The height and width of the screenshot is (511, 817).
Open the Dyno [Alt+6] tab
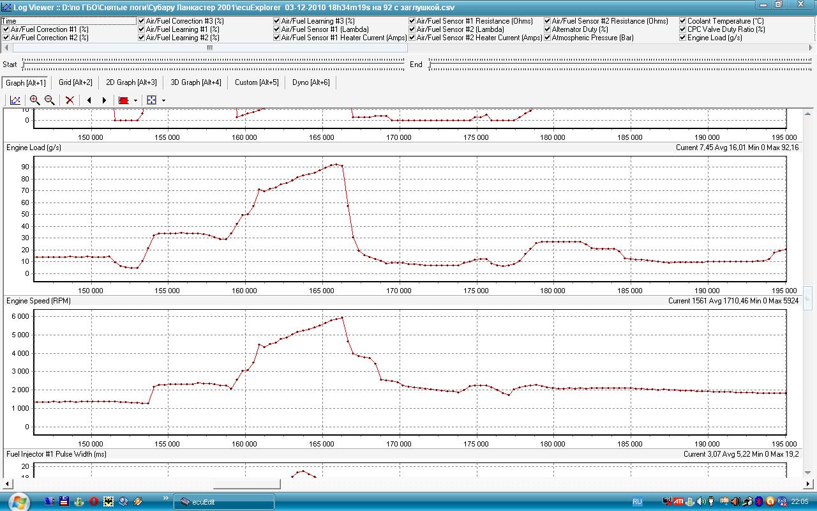pyautogui.click(x=311, y=82)
